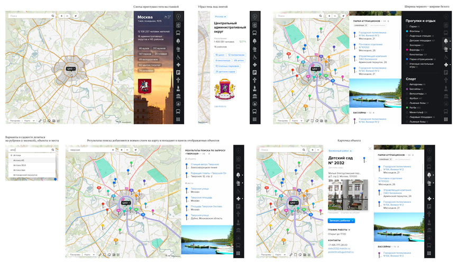Close the Детский сад № 2032 card

[x=369, y=149]
